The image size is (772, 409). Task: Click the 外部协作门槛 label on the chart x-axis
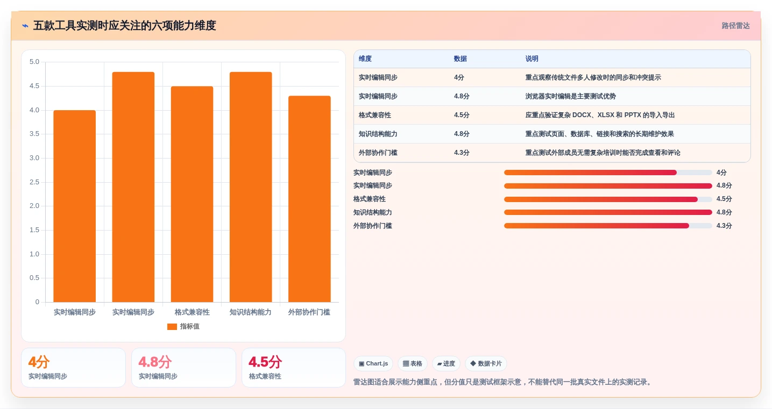[309, 312]
